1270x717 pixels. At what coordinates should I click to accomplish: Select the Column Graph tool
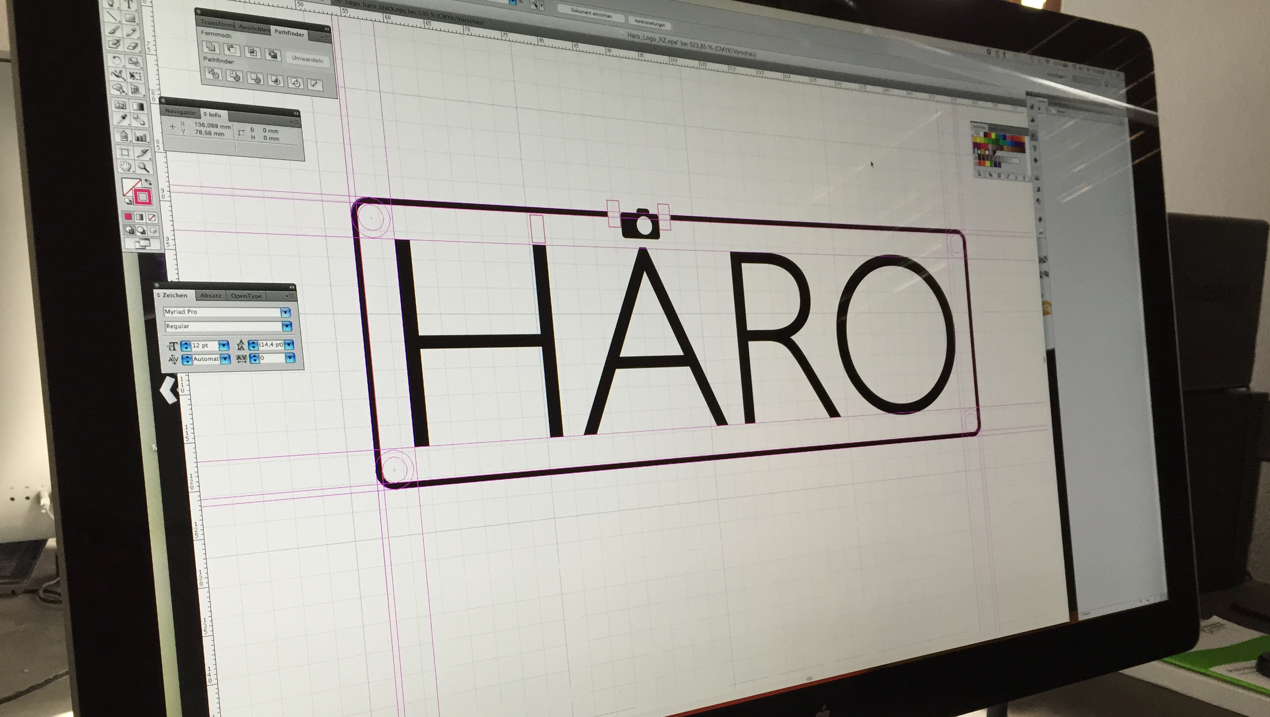click(140, 137)
